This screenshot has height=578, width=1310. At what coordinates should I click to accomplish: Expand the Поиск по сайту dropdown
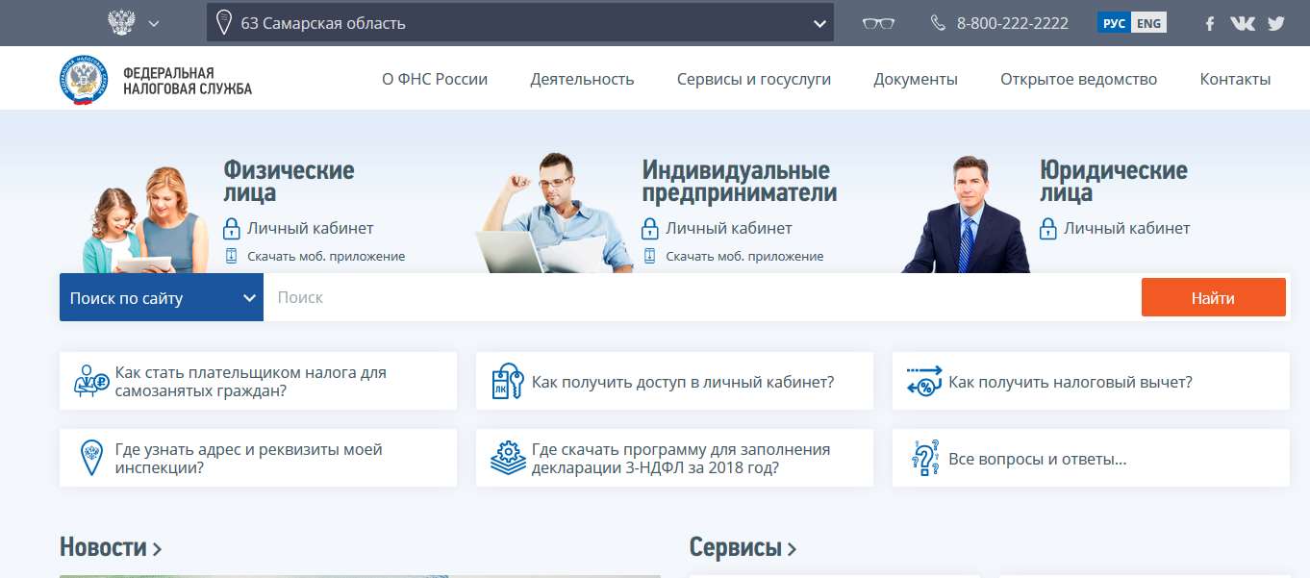point(162,298)
